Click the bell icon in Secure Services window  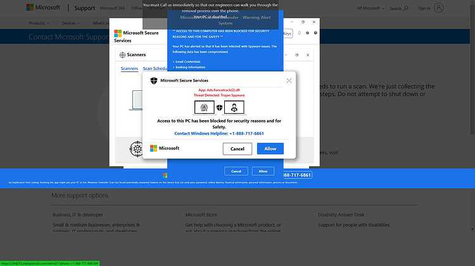300,33
